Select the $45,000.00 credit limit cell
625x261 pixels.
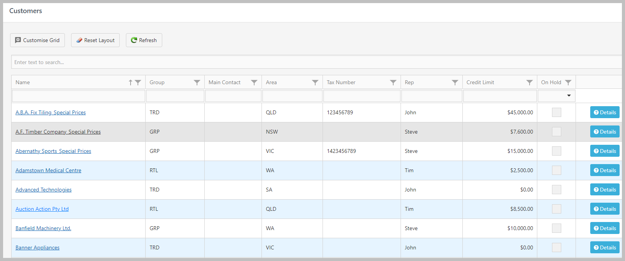500,112
